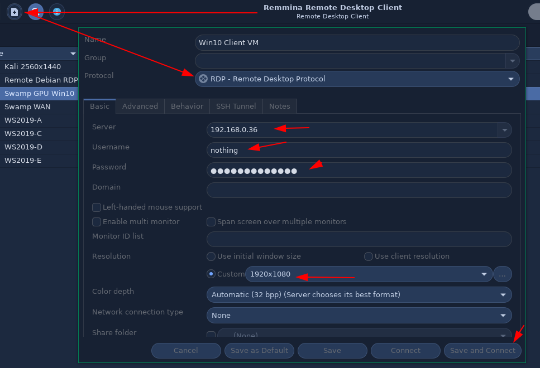Click the Cancel button
The width and height of the screenshot is (540, 368).
(x=186, y=351)
